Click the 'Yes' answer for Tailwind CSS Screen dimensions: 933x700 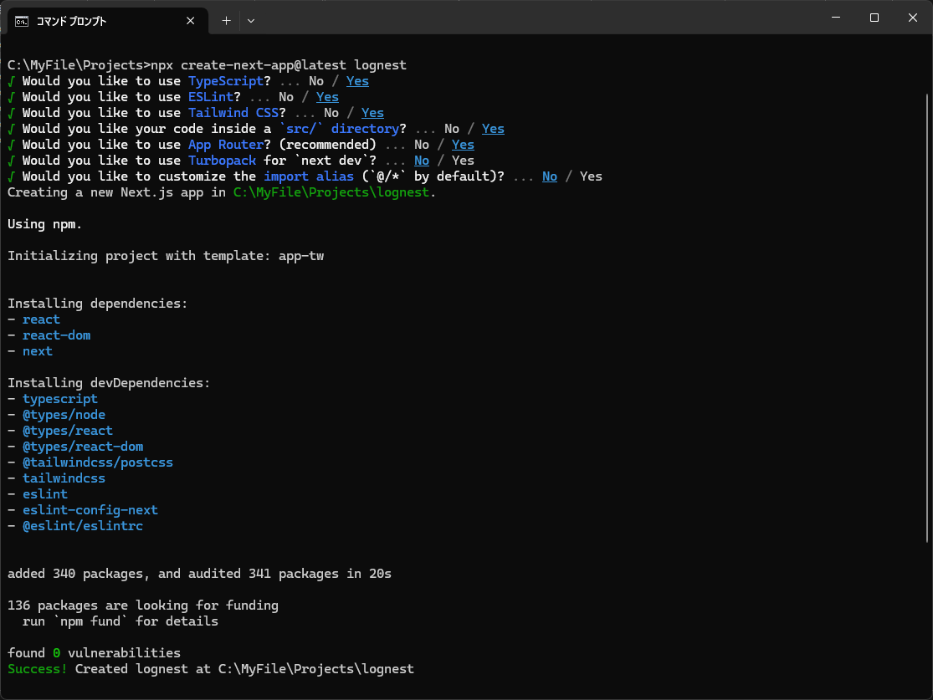pos(372,113)
